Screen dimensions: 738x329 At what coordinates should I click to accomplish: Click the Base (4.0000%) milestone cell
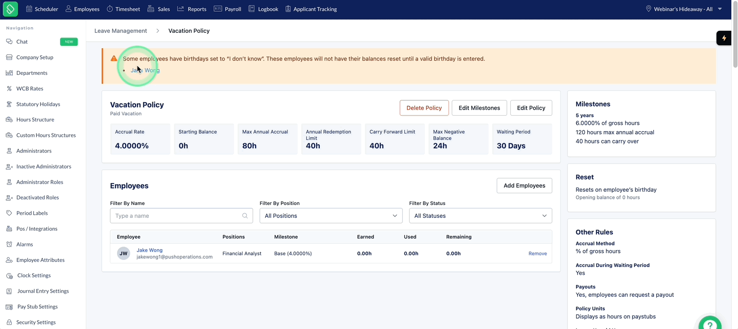click(293, 254)
